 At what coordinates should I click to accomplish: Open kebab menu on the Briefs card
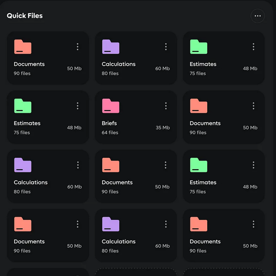[166, 106]
